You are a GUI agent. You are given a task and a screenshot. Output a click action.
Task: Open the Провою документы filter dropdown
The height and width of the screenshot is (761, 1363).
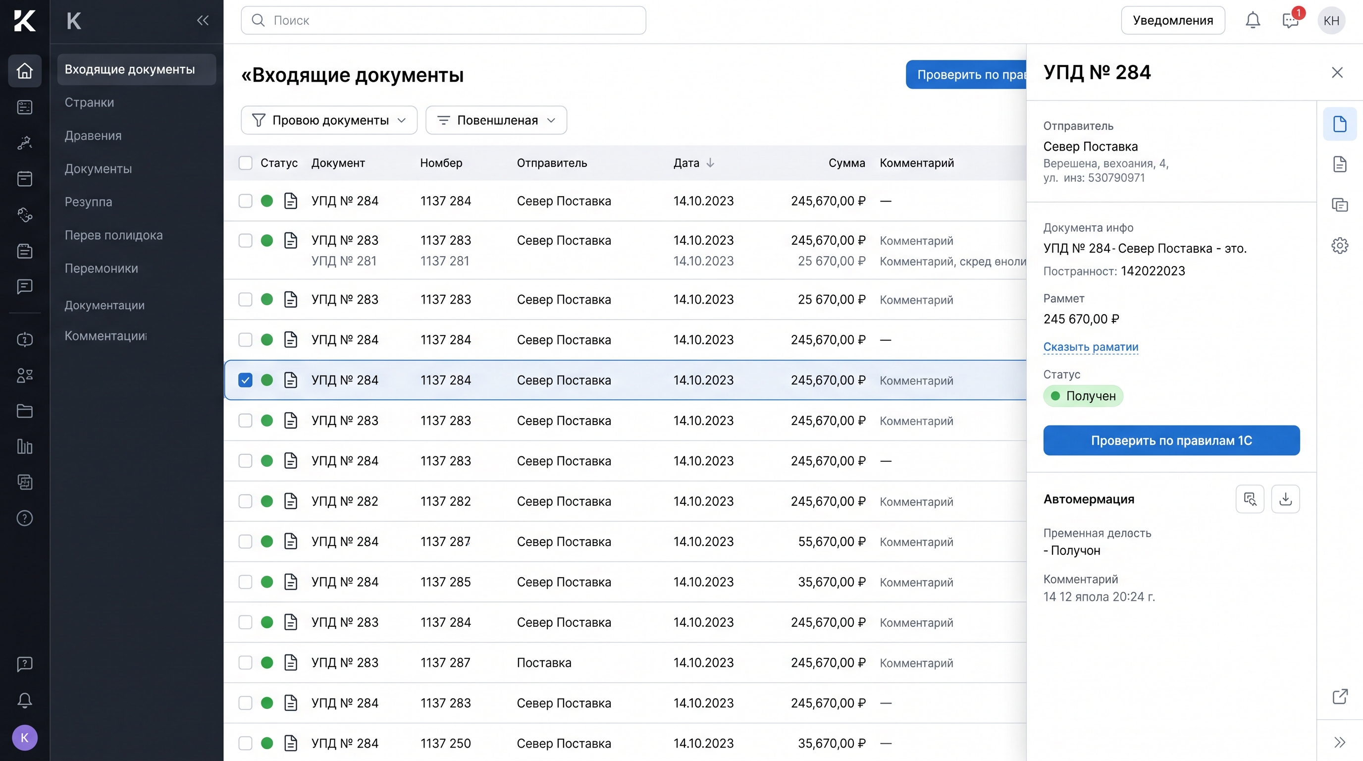click(329, 120)
